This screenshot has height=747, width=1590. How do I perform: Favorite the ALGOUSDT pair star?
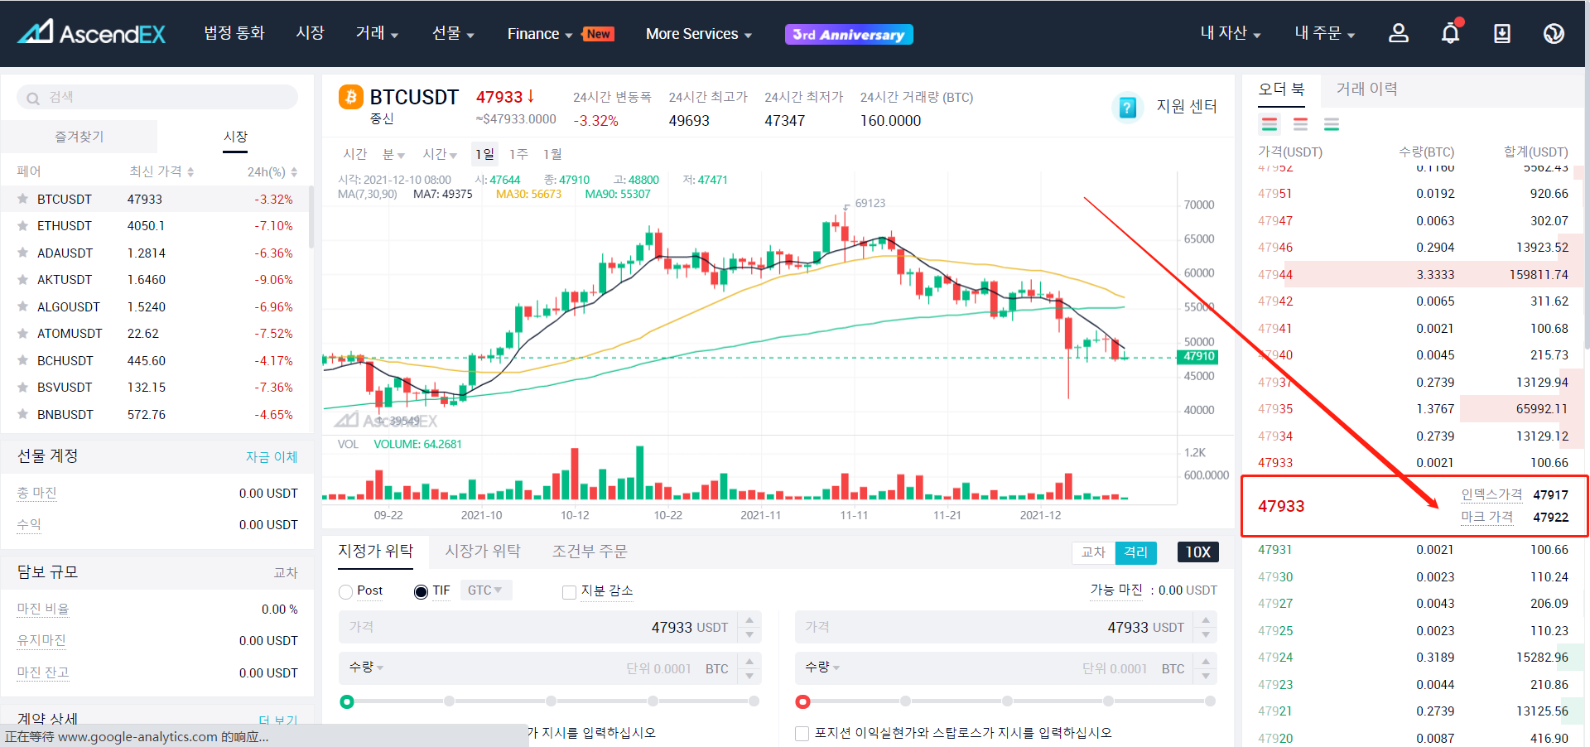pos(23,306)
